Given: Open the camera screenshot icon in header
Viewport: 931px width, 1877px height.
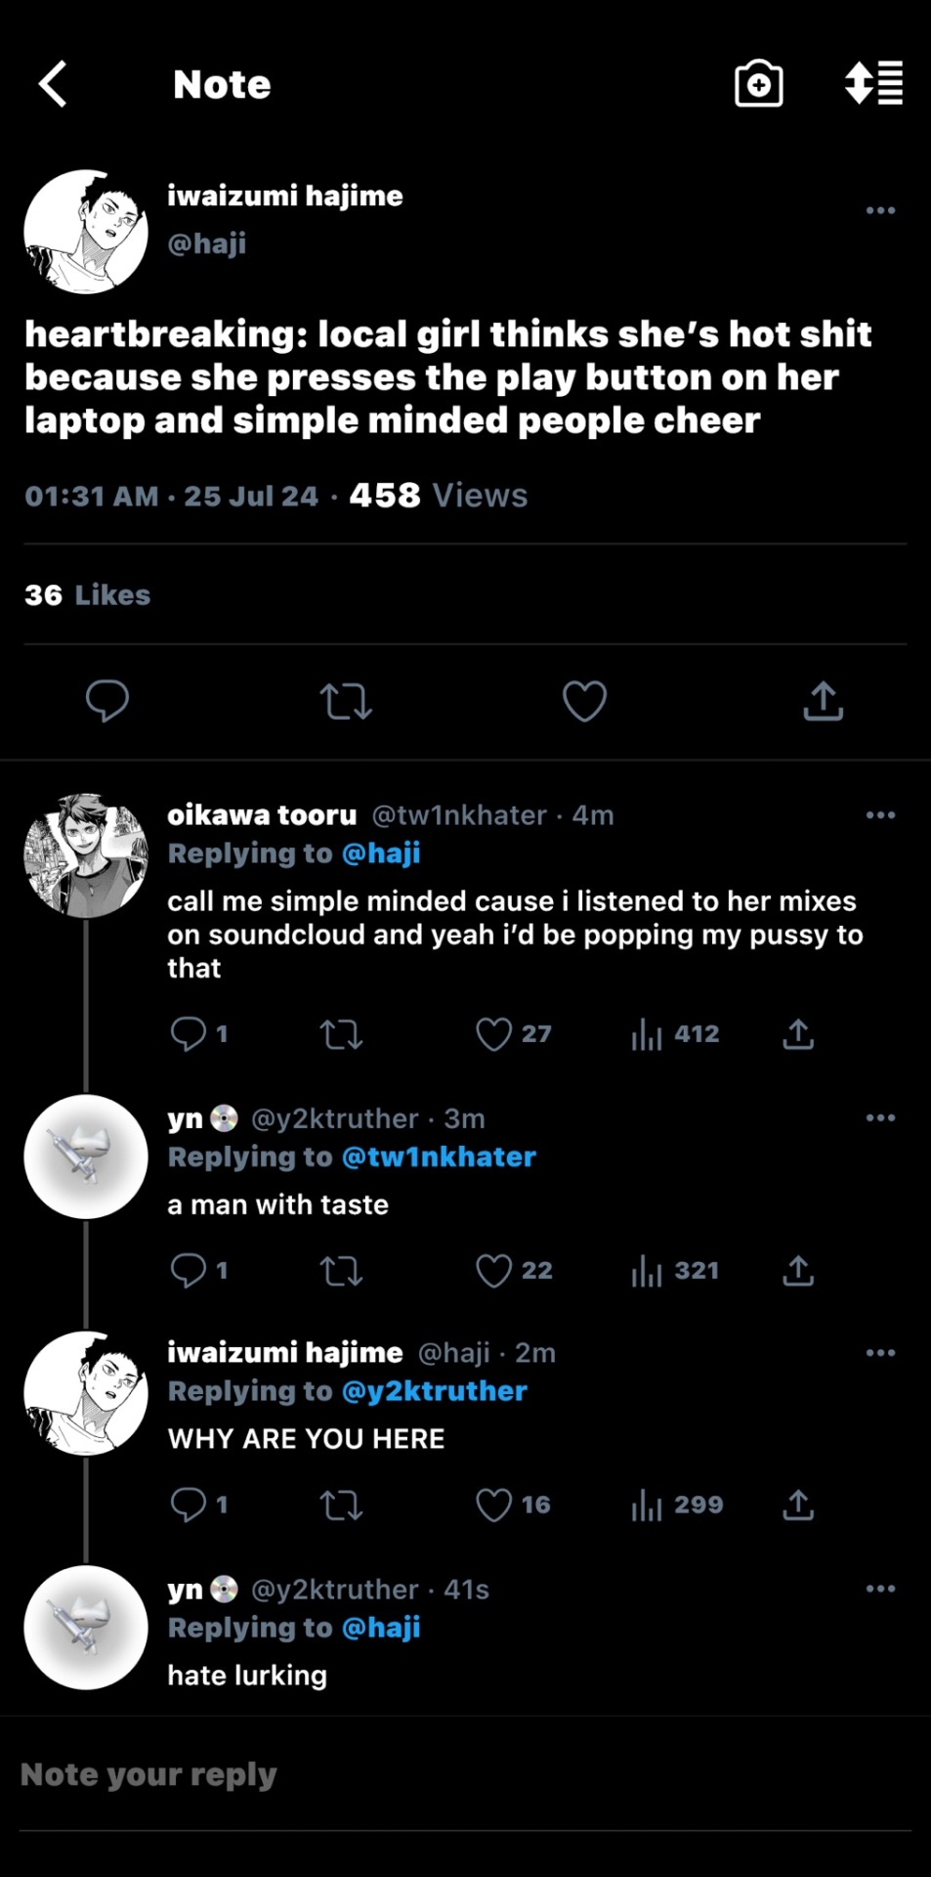Looking at the screenshot, I should (758, 84).
